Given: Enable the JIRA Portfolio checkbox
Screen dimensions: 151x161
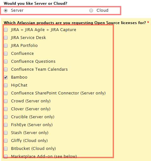Looking at the screenshot, I should coord(6,46).
